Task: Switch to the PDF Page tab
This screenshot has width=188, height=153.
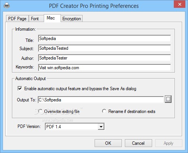Action: coord(17,19)
